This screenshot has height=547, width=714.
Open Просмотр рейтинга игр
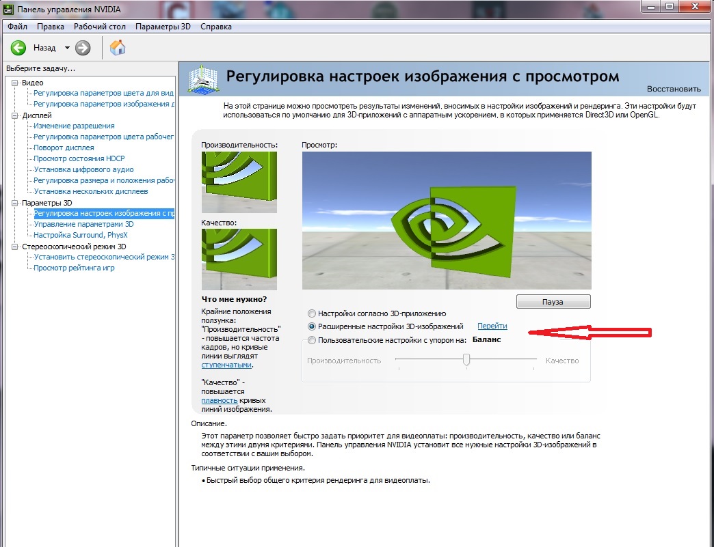(75, 268)
